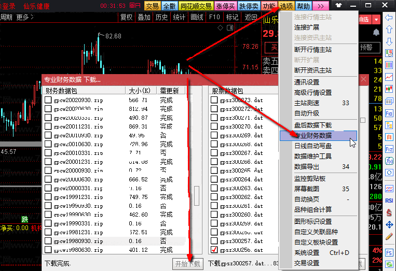Check the gpcw20020930.zip checkbox
This screenshot has width=396, height=271.
click(x=48, y=100)
